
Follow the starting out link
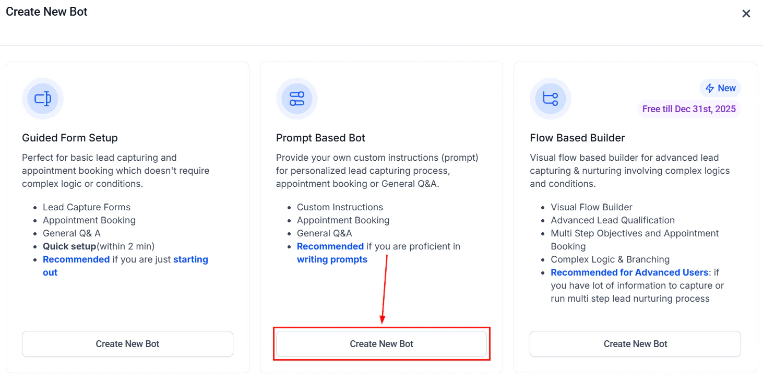tap(190, 259)
